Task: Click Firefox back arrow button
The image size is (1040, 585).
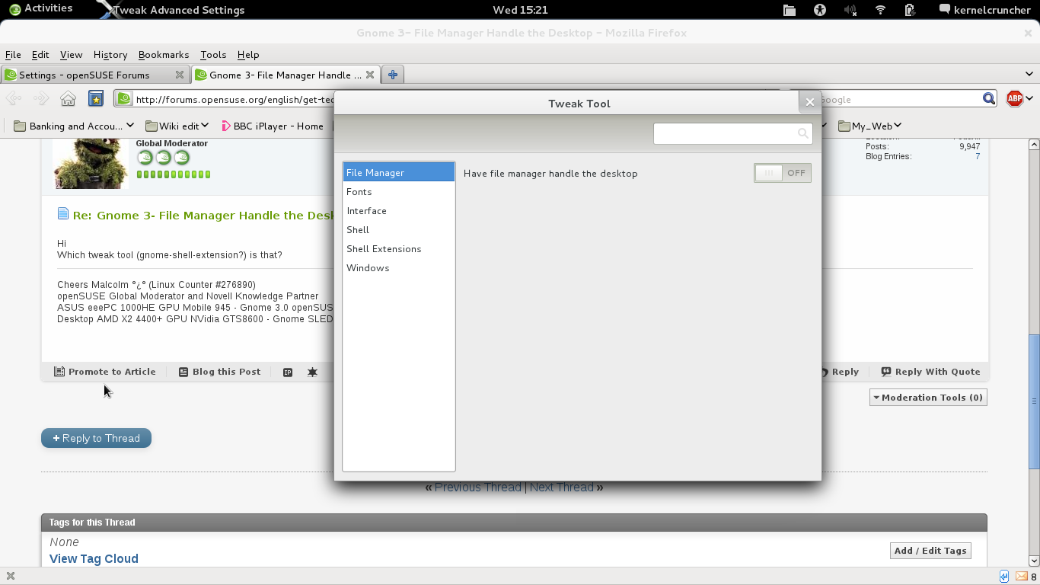Action: tap(14, 98)
